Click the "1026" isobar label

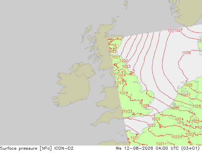pos(197,106)
